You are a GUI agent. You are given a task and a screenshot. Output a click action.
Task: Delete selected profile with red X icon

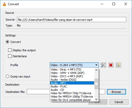[111, 65]
